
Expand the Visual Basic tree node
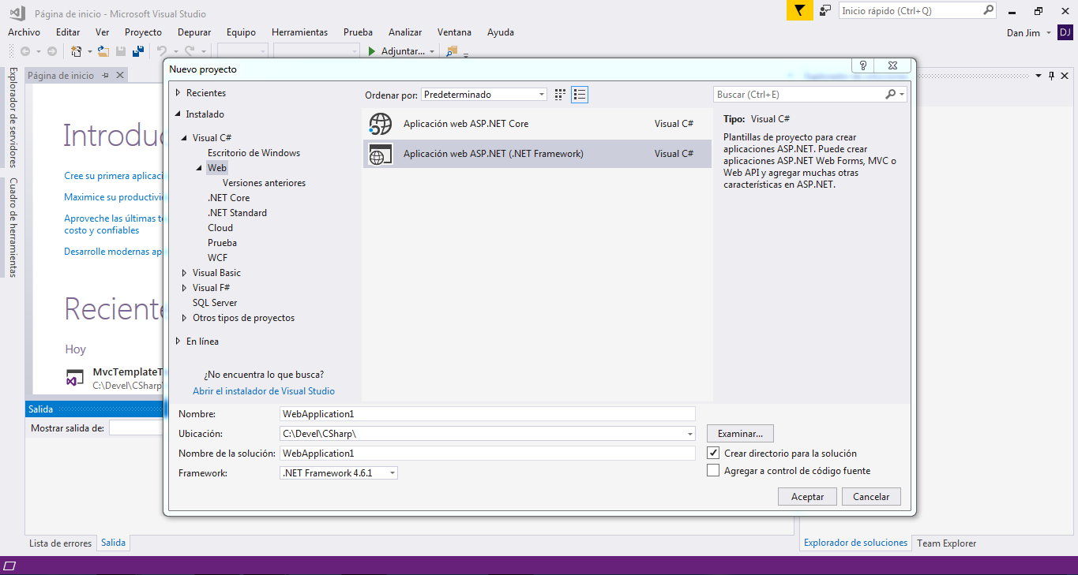click(x=185, y=273)
